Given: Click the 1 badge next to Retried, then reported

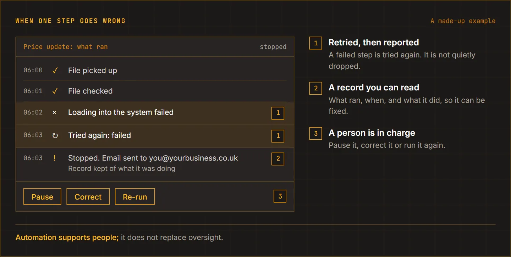Looking at the screenshot, I should (x=316, y=43).
